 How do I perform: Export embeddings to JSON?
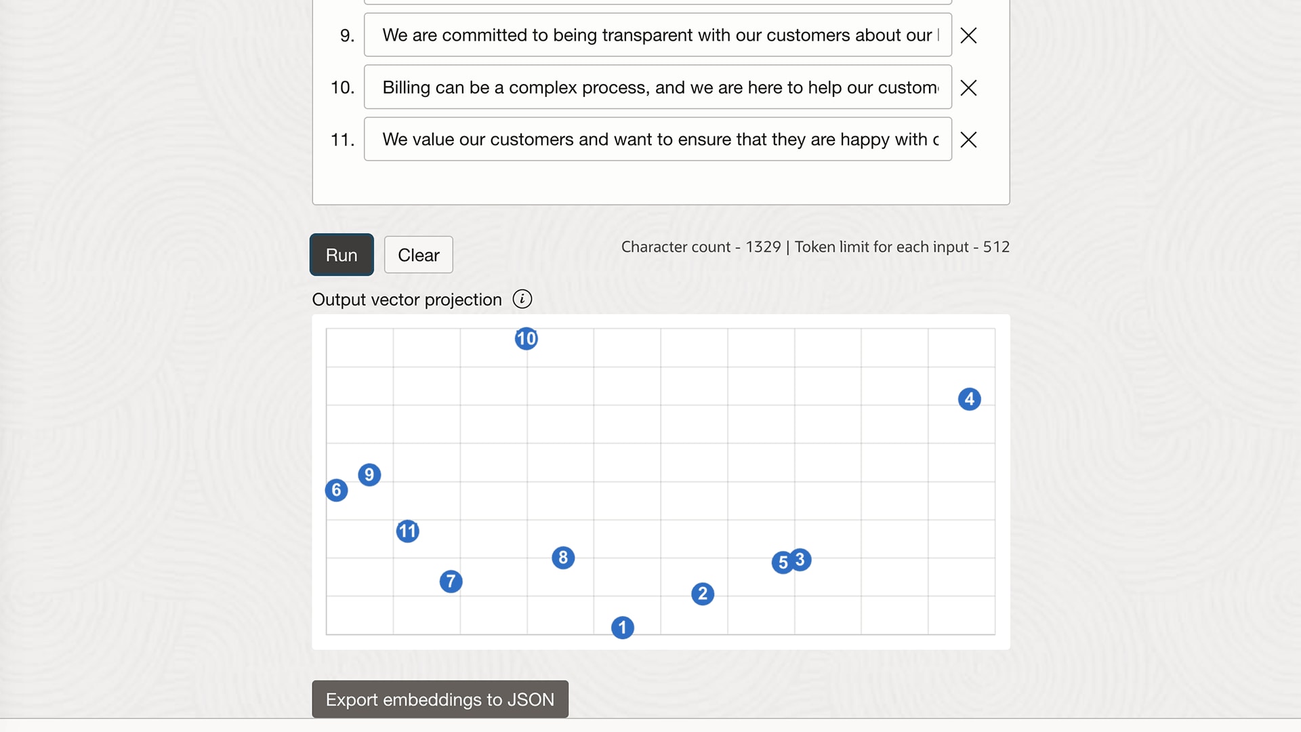pyautogui.click(x=440, y=699)
